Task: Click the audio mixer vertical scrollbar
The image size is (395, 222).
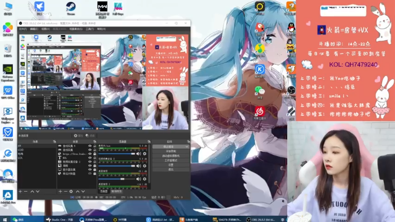Action: pos(149,163)
